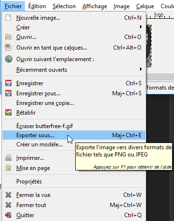
Task: Click the butterfree image thumbnail on canvas
Action: point(149,46)
